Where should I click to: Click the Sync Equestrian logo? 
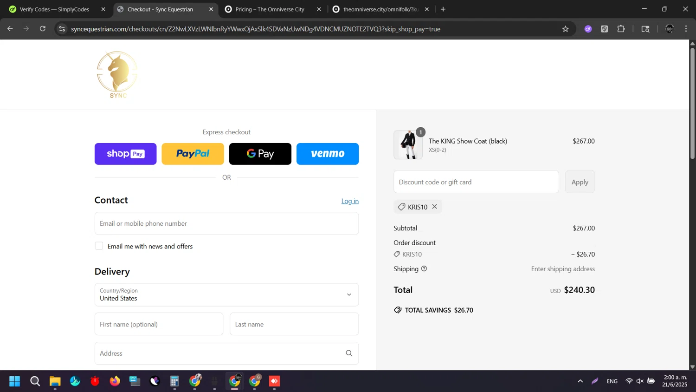click(x=117, y=74)
